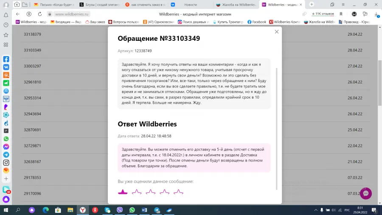Click the page vertical scrollbar

click(x=380, y=83)
